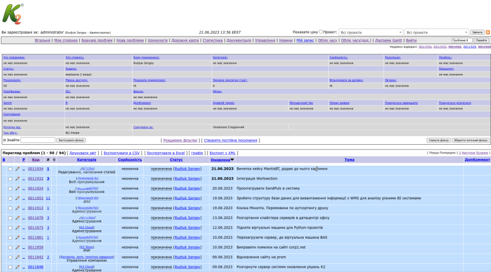Select the checkbox for issue 0011861
The width and height of the screenshot is (491, 272).
click(10, 238)
